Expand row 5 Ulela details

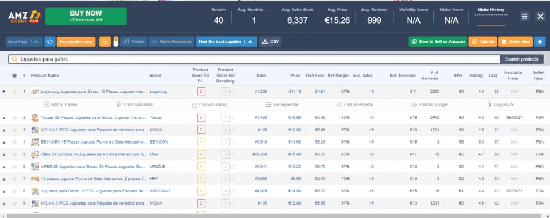pyautogui.click(x=4, y=154)
